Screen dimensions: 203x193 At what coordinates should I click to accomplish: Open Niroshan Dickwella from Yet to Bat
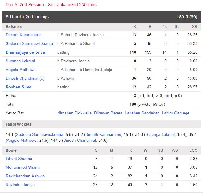click(x=74, y=113)
